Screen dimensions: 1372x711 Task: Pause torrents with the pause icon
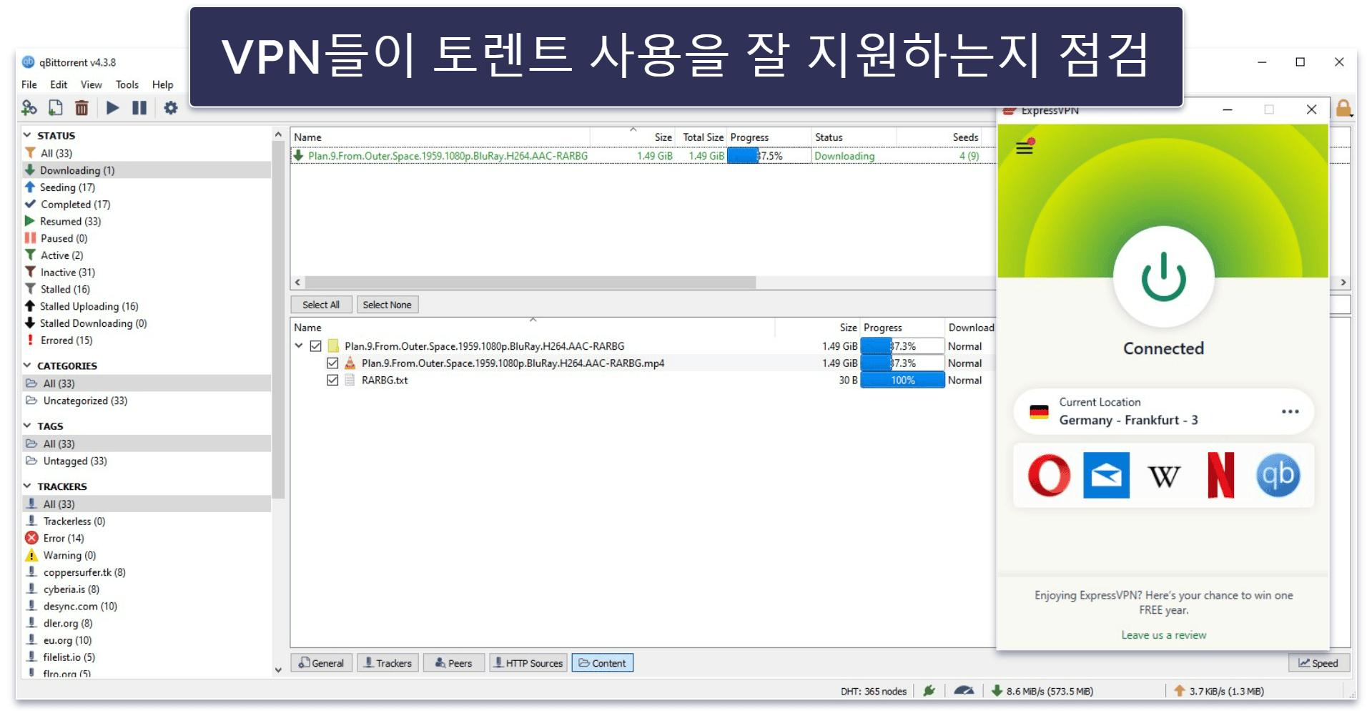pos(139,108)
